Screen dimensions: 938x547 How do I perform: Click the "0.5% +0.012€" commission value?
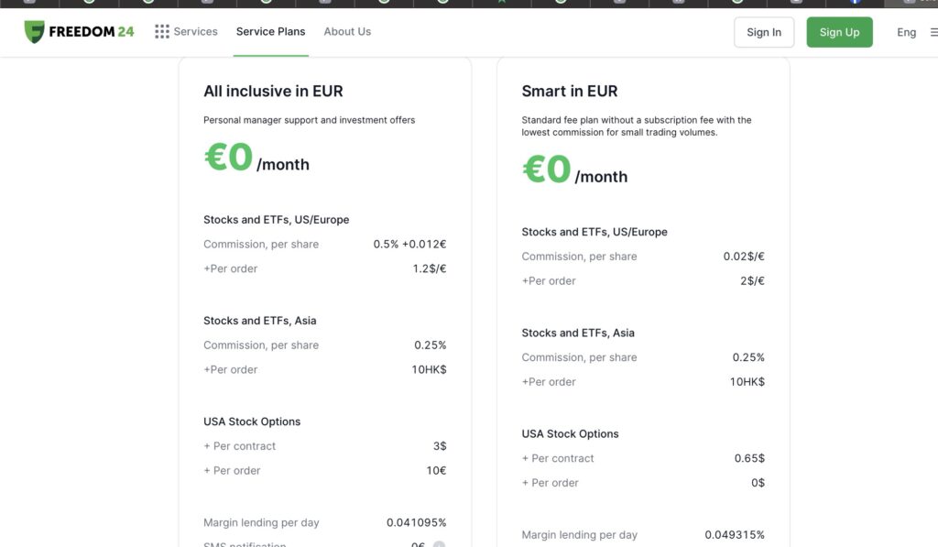[x=409, y=244]
